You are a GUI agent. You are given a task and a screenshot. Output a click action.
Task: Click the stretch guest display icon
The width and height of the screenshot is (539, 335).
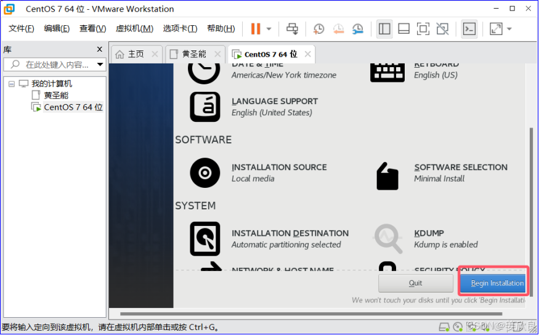[496, 29]
